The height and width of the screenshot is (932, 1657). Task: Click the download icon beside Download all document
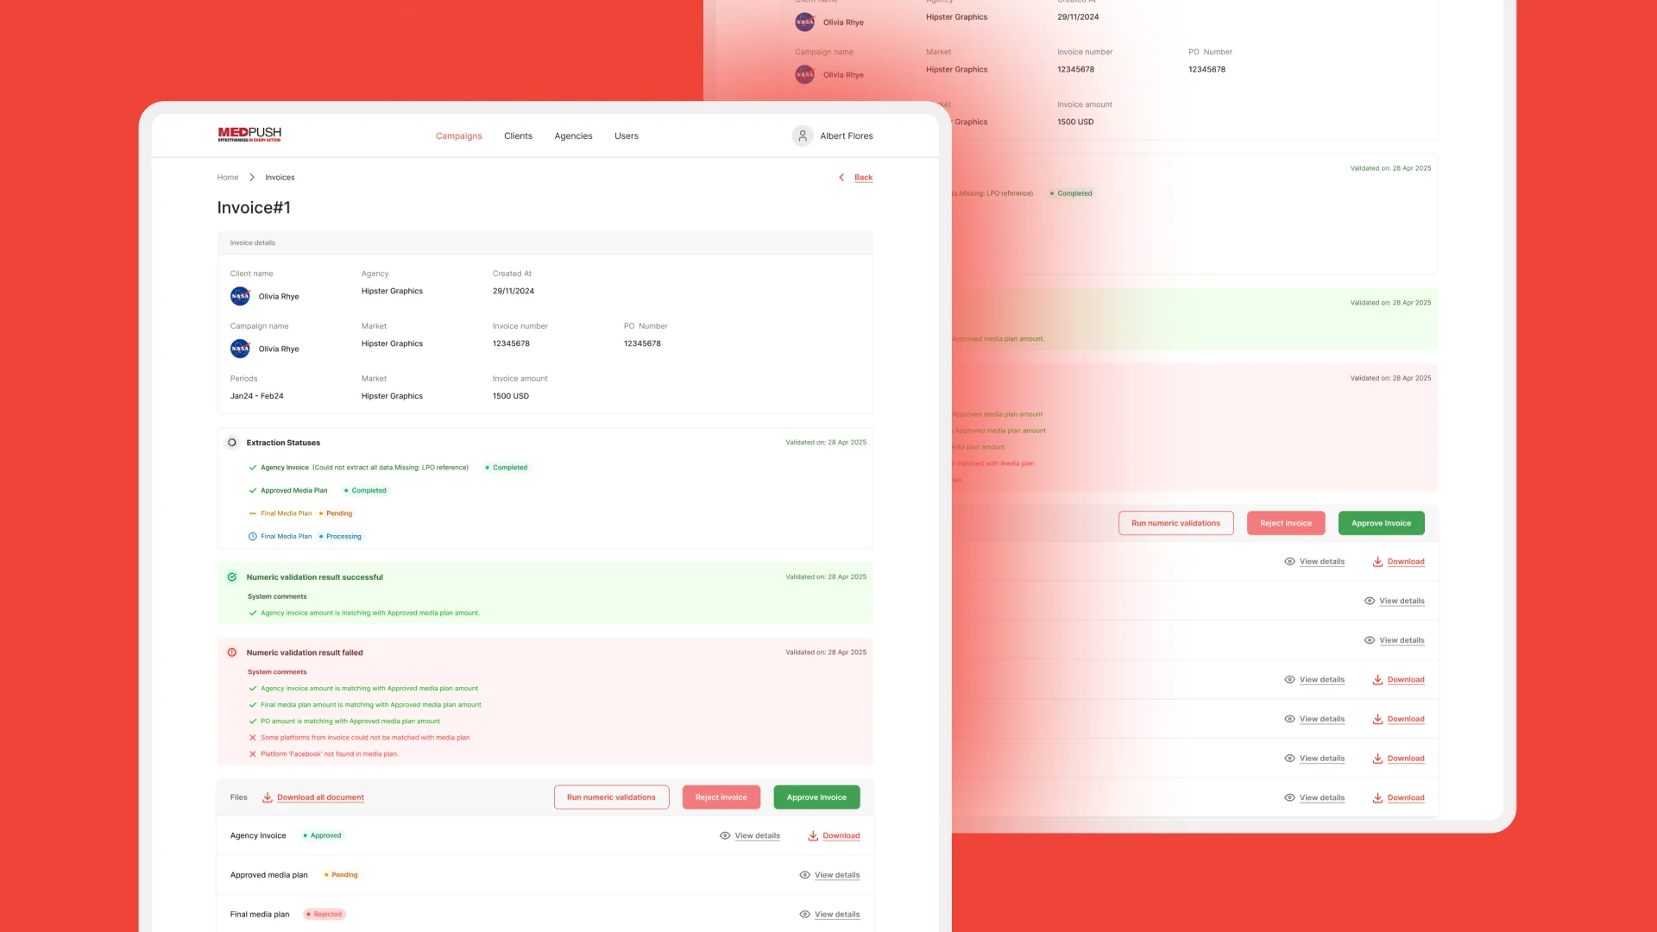tap(268, 797)
